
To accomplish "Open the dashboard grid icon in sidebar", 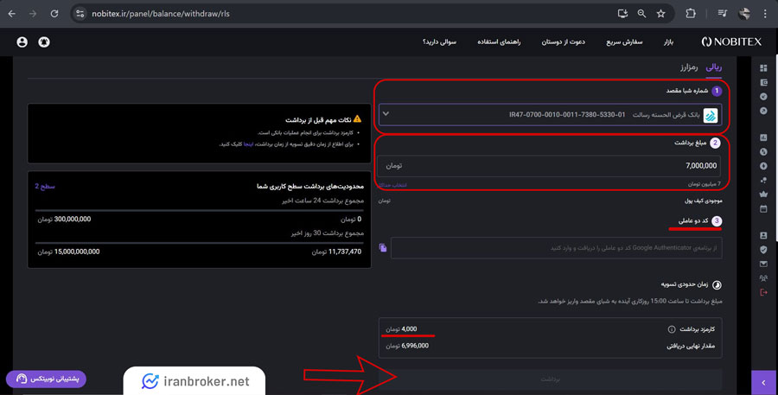I will click(763, 68).
